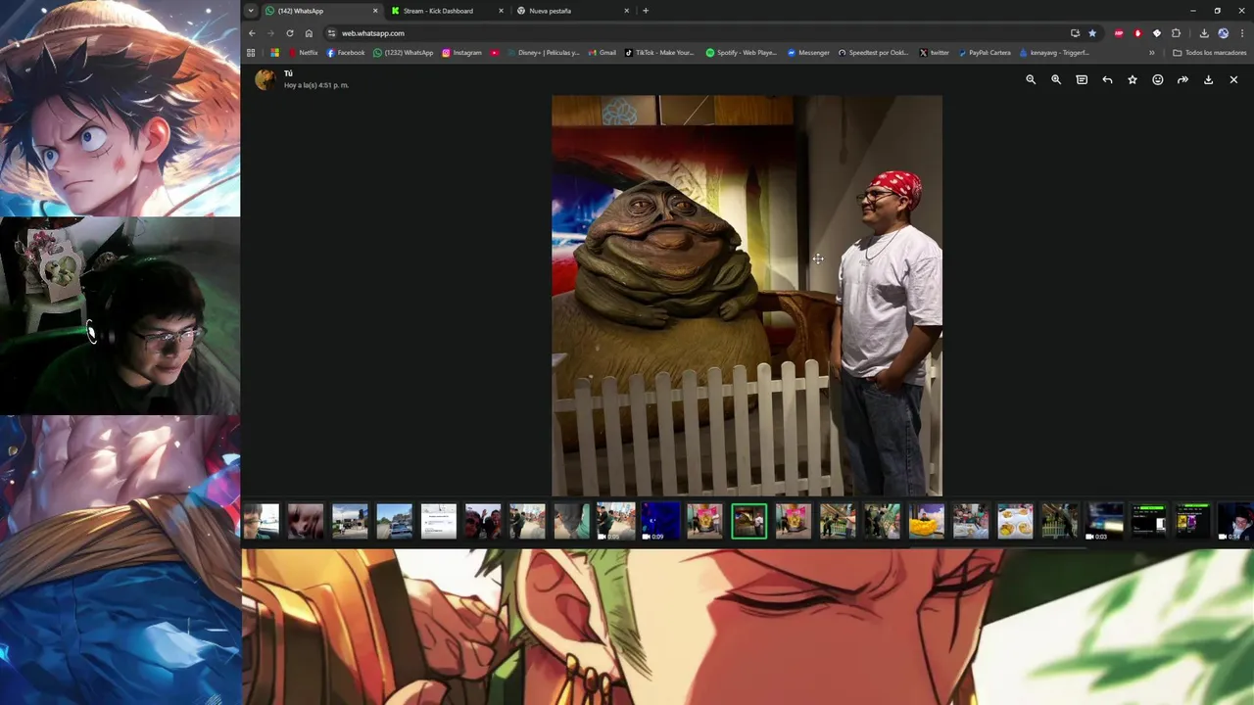Screen dimensions: 1254x705
Task: Switch to the (142) WhatsApp tab
Action: coord(313,11)
